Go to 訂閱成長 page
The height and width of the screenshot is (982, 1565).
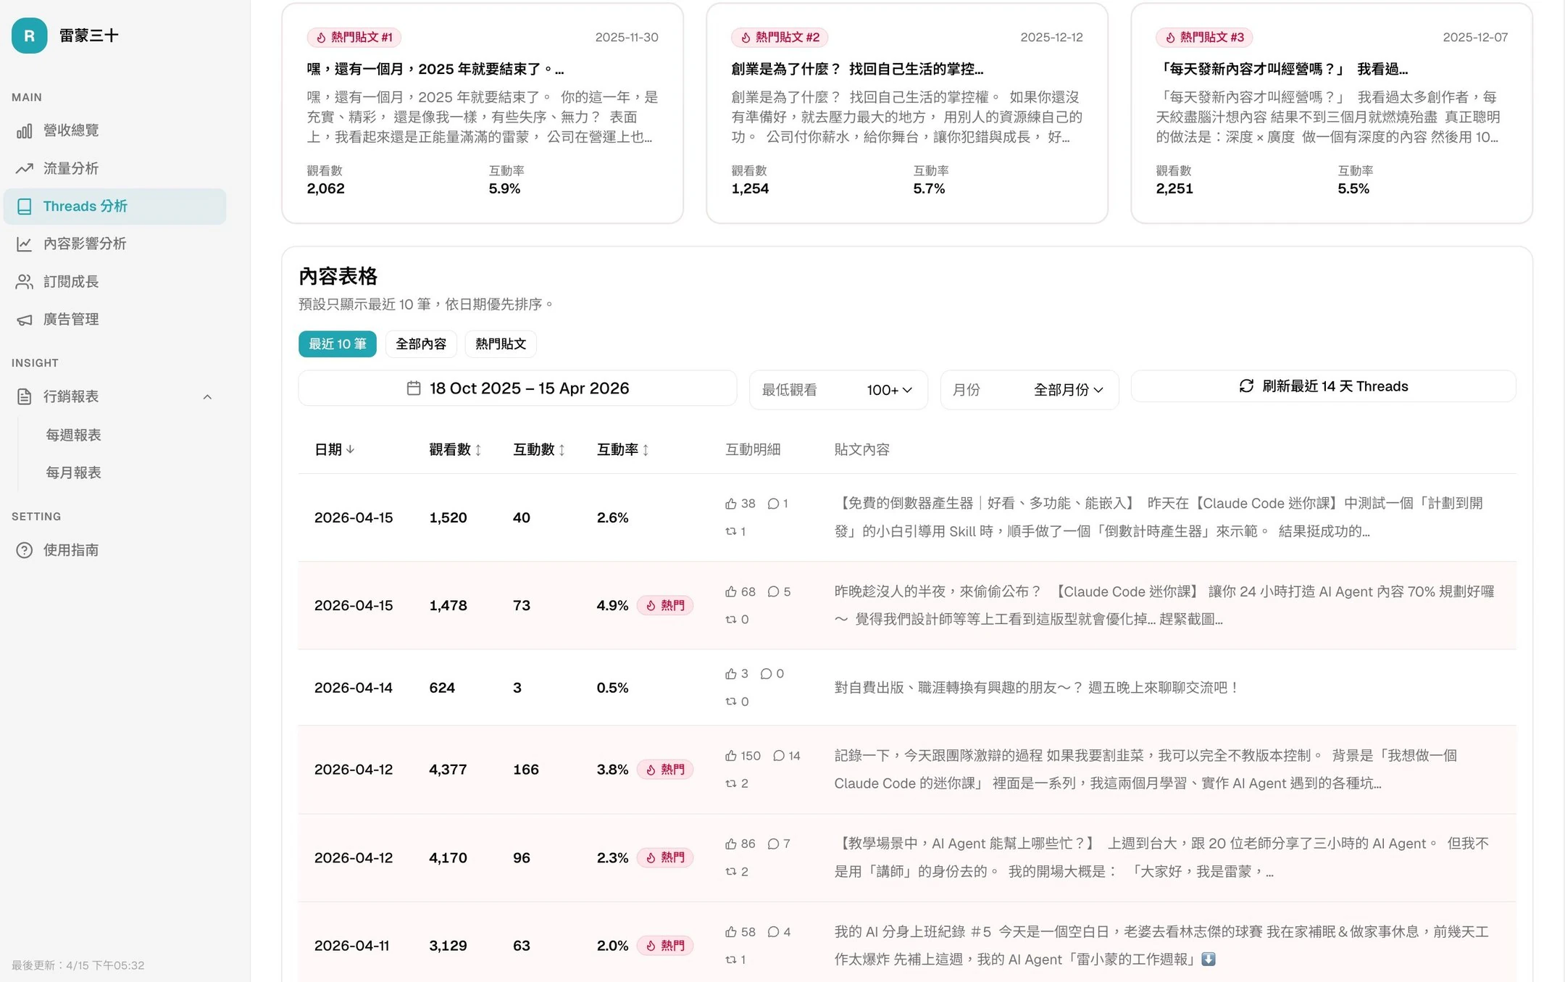coord(114,282)
